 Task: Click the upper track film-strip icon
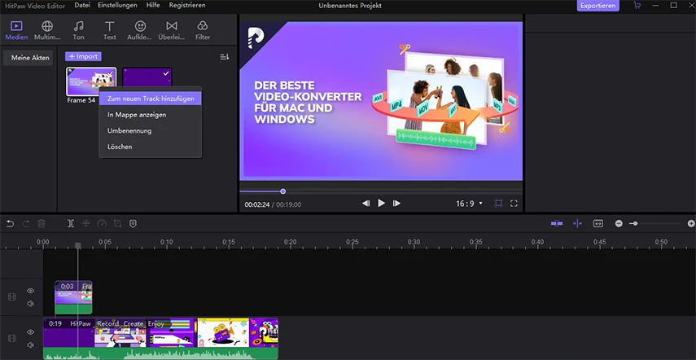[12, 297]
